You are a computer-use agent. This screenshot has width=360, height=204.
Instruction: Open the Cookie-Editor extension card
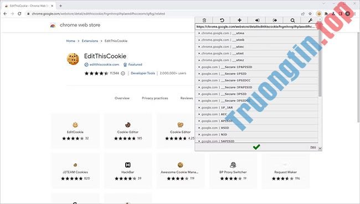pos(128,131)
